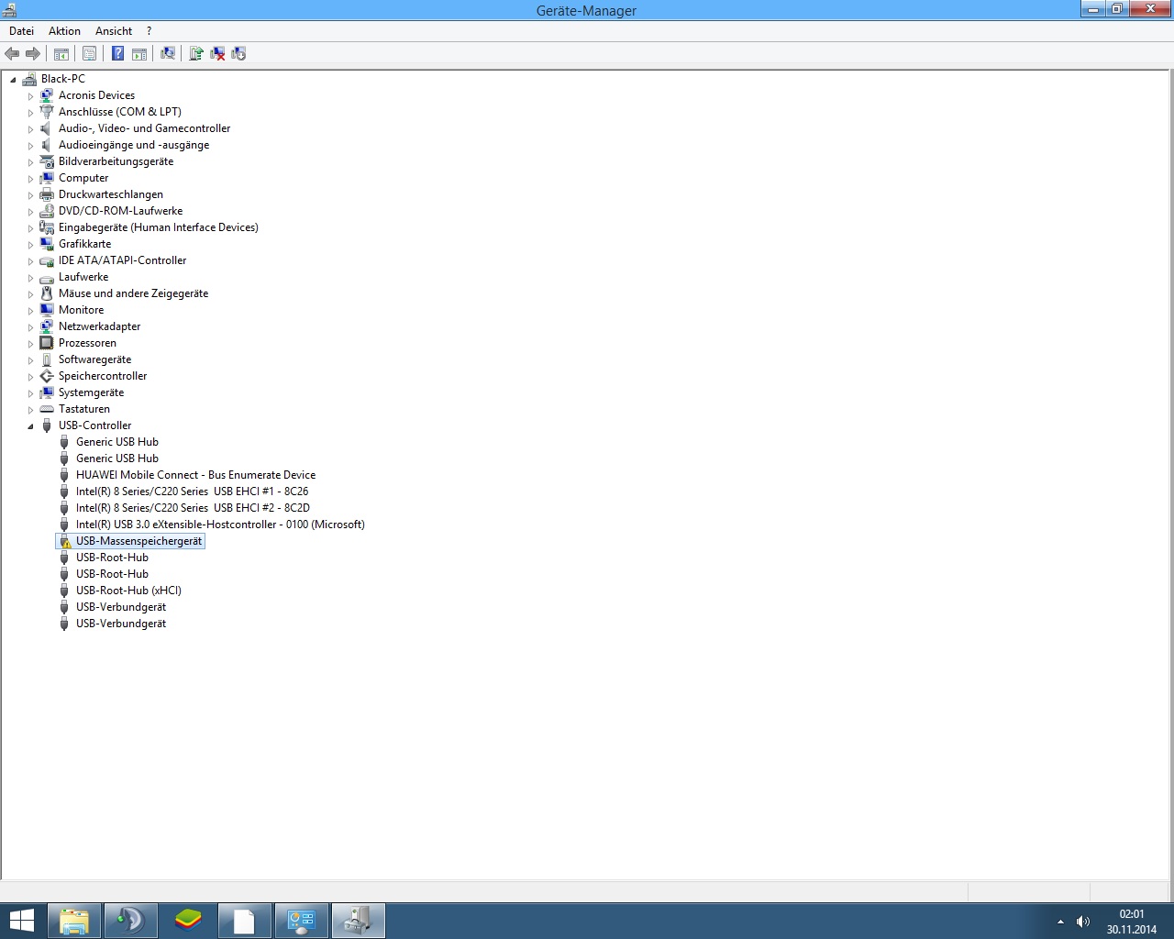This screenshot has height=939, width=1174.
Task: Expand Anschlüsse (COM & LPT)
Action: click(x=30, y=113)
